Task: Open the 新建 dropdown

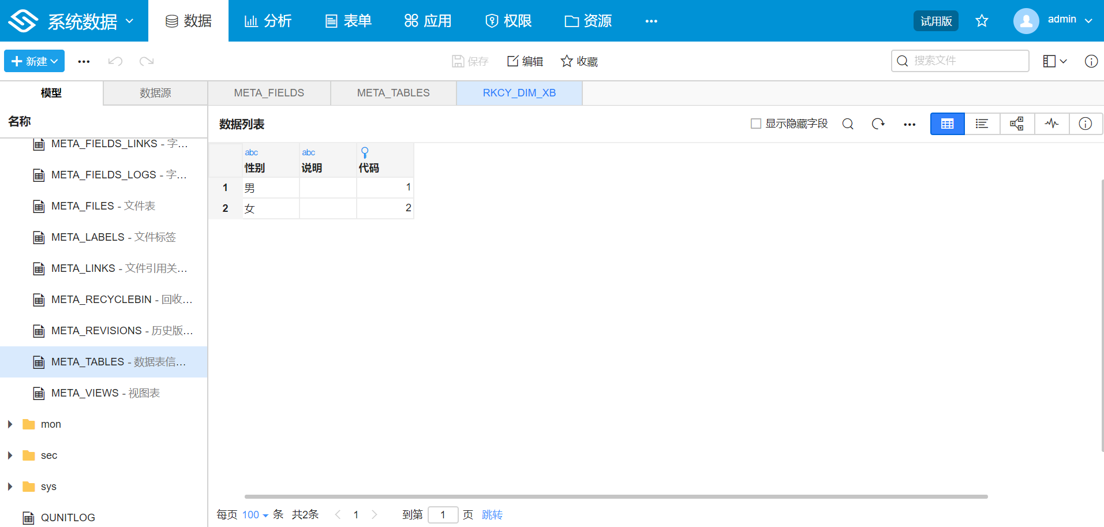Action: [34, 61]
